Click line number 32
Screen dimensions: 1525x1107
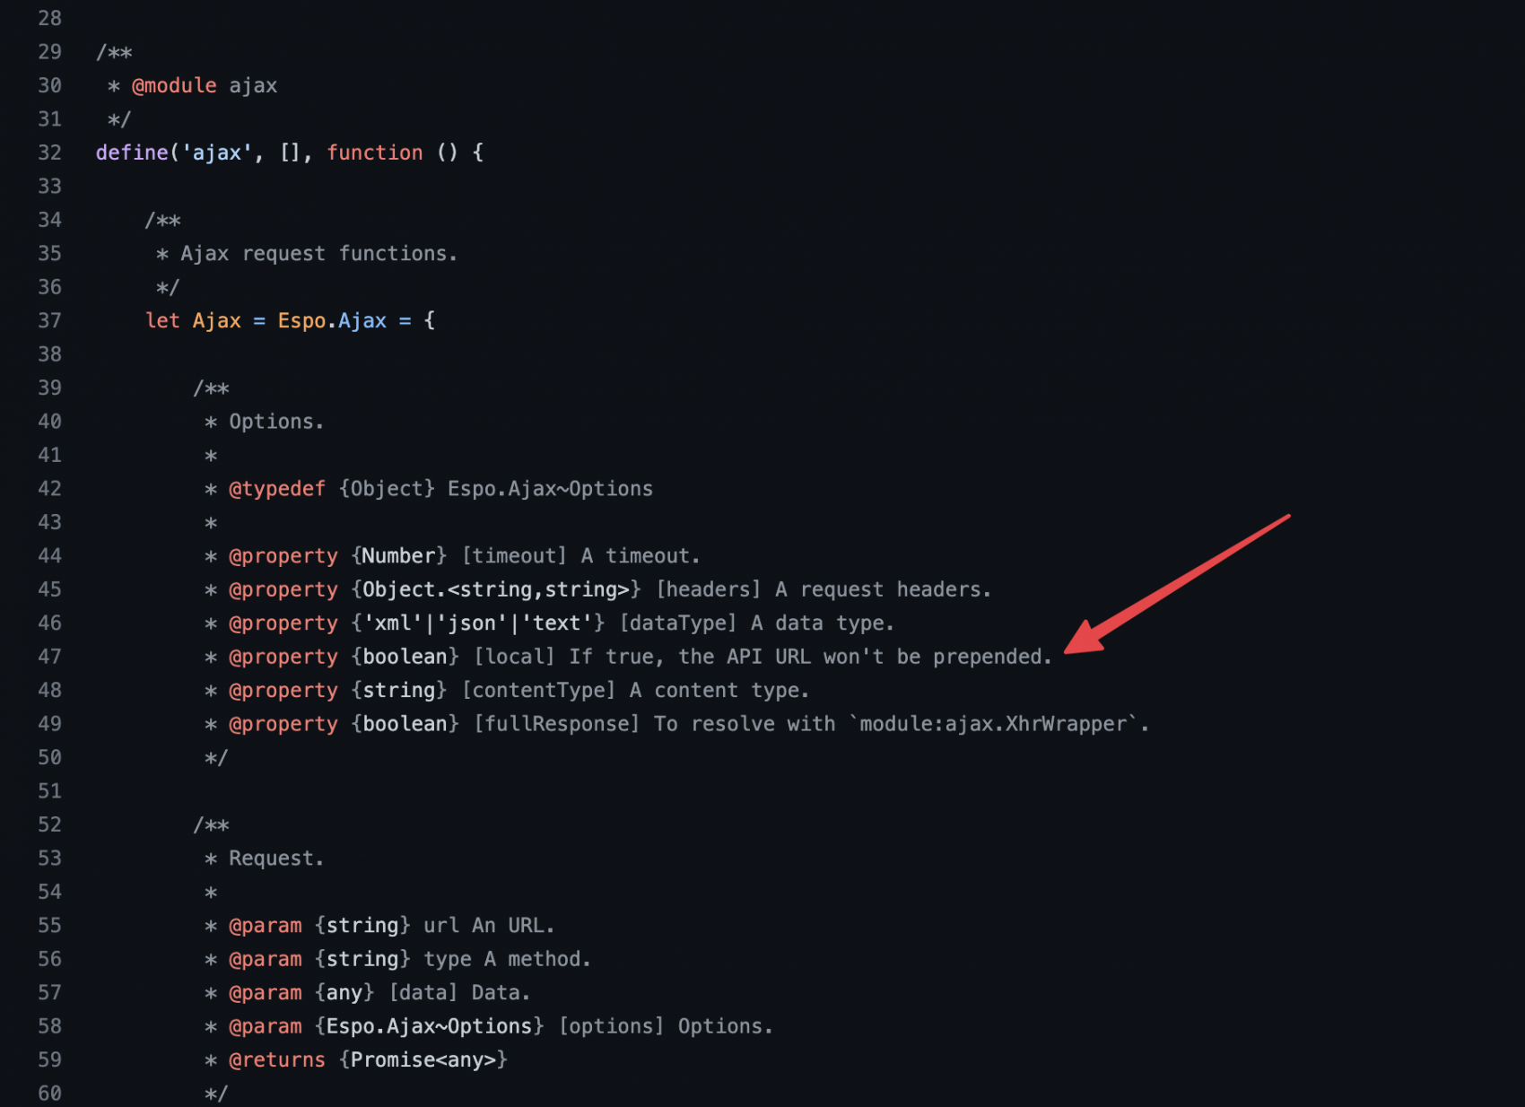(x=49, y=153)
